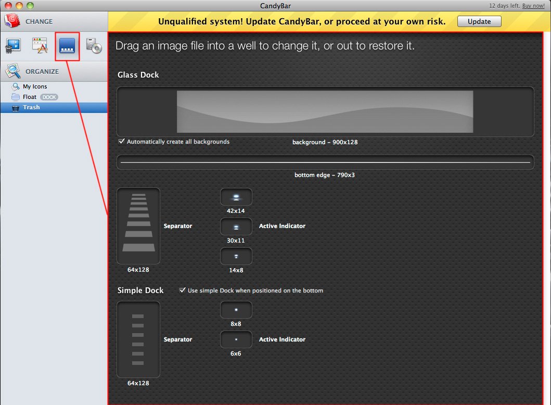Select the Dock customization section

coord(67,46)
